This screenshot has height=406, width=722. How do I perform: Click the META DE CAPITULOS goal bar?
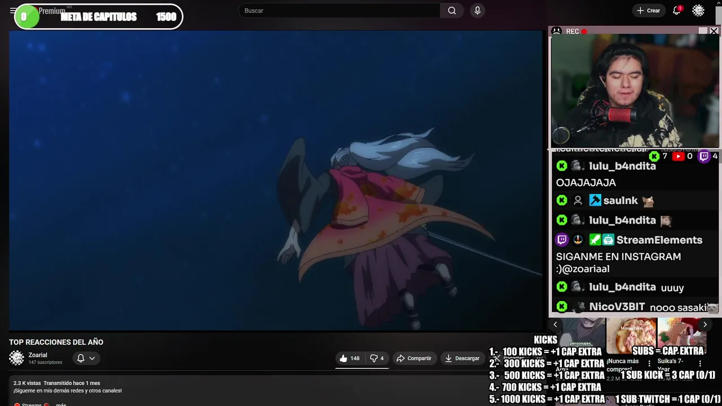(x=98, y=17)
